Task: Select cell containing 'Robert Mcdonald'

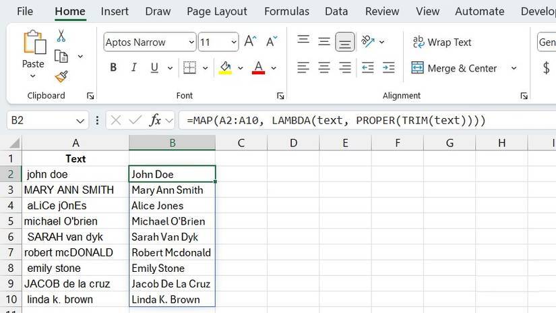Action: [172, 253]
